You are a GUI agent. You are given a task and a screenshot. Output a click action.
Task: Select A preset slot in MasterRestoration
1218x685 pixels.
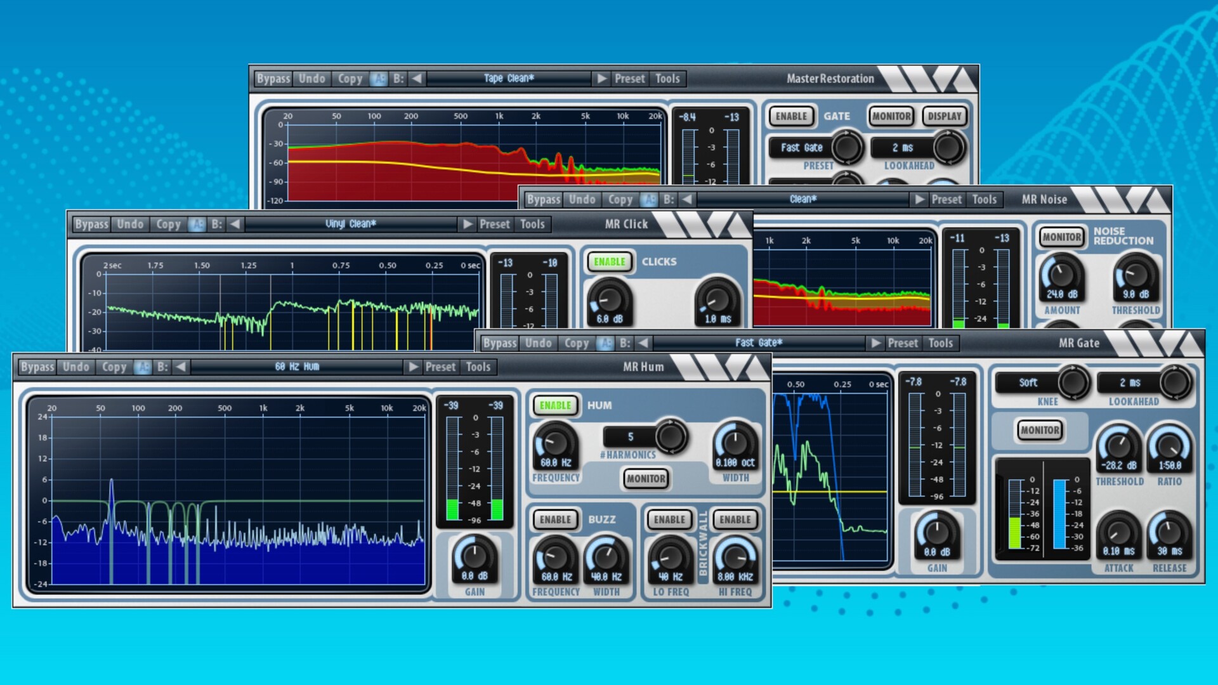click(x=379, y=79)
